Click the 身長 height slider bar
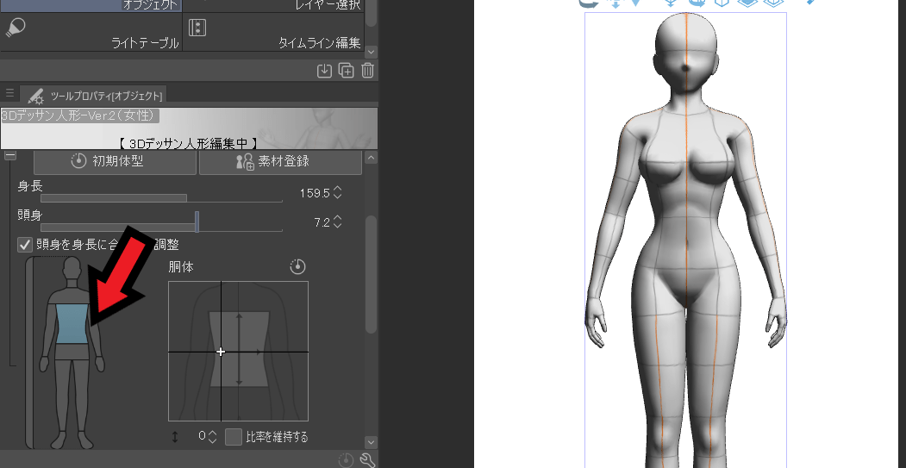Screen dimensions: 906x468 pyautogui.click(x=161, y=198)
